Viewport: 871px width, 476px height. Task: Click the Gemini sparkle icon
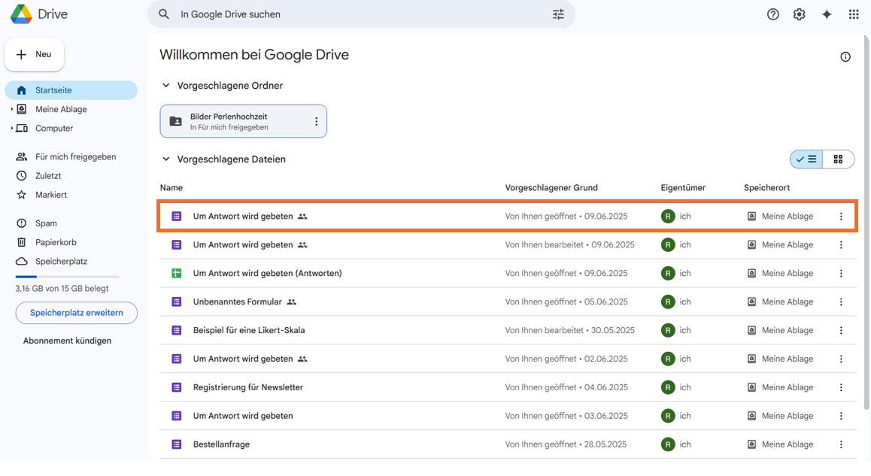tap(827, 14)
